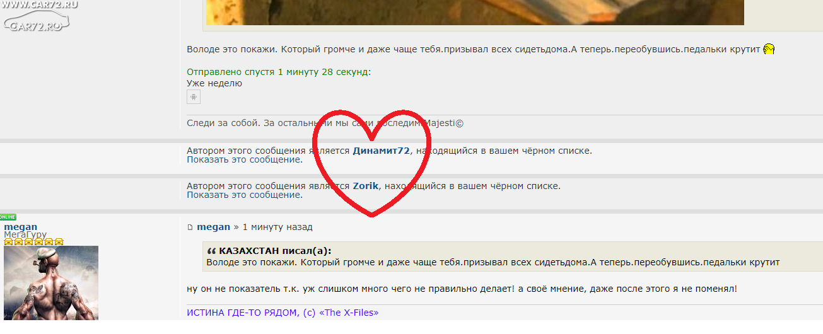Image resolution: width=823 pixels, height=334 pixels.
Task: Click the green ONLINE status badge
Action: [x=8, y=217]
